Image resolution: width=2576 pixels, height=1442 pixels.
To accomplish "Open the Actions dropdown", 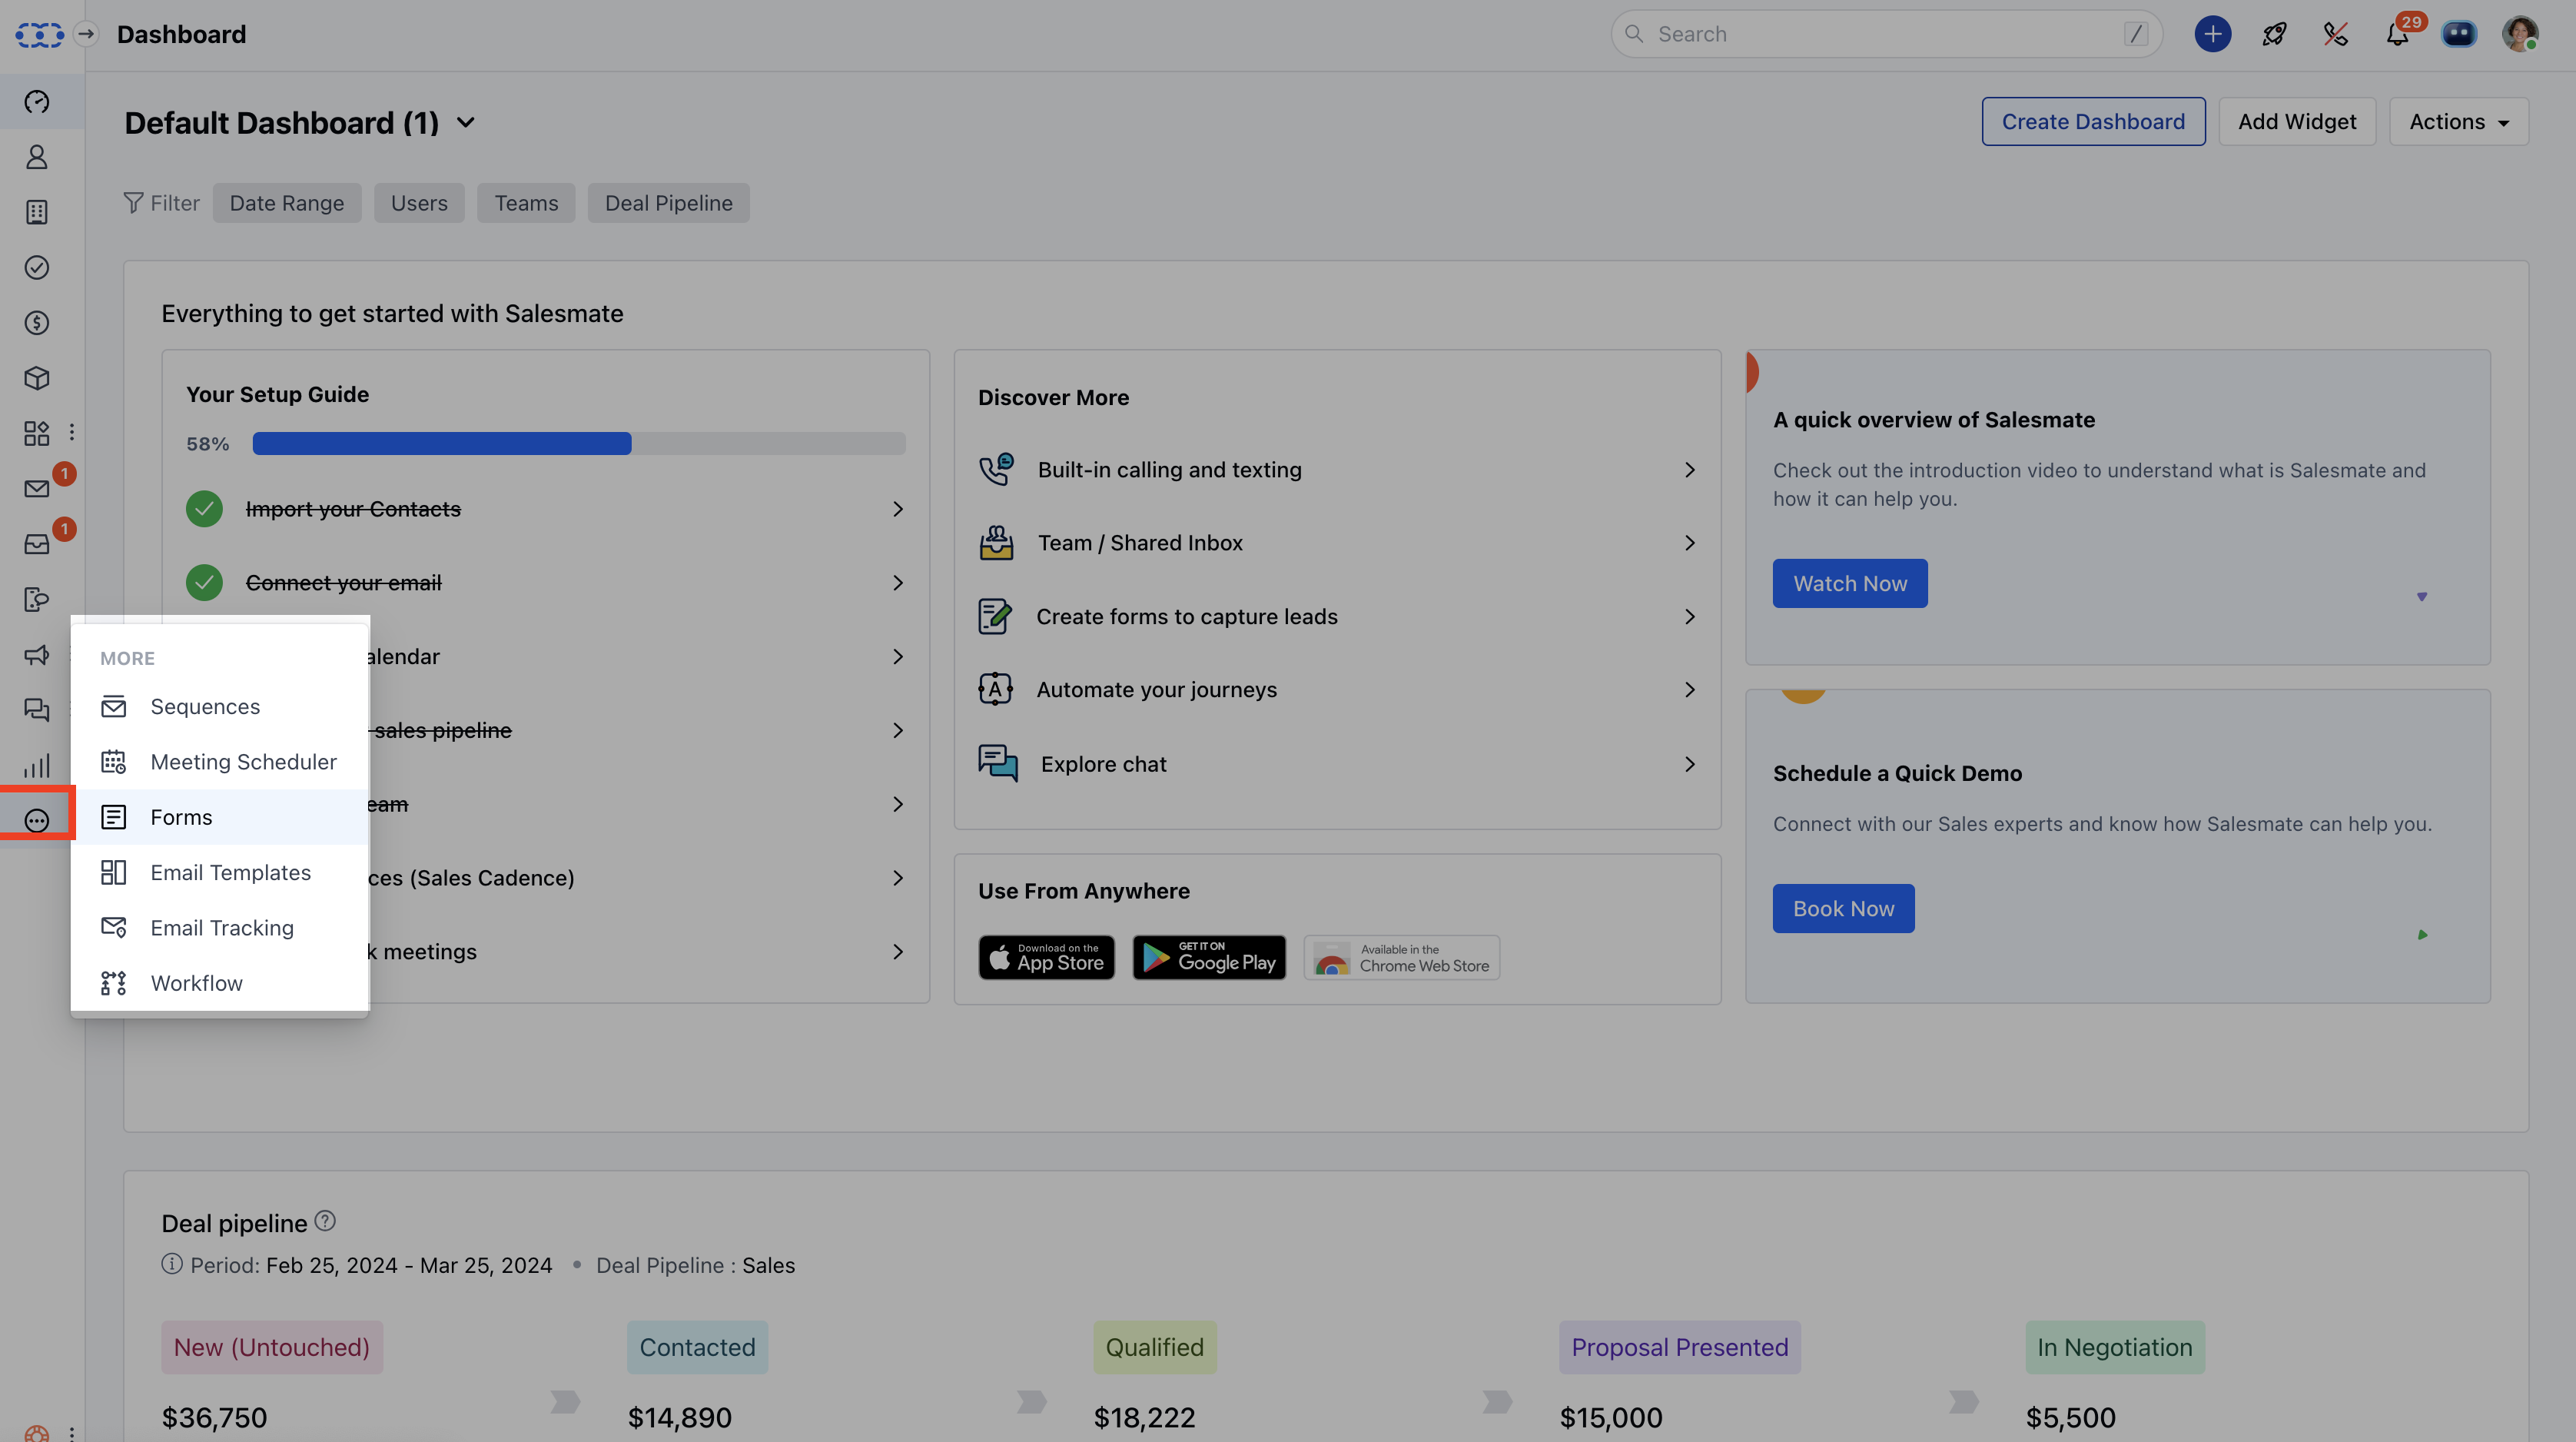I will (x=2459, y=122).
